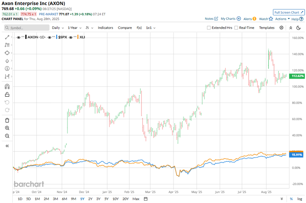Select the Max time range
Image resolution: width=306 pixels, height=203 pixels.
point(136,199)
